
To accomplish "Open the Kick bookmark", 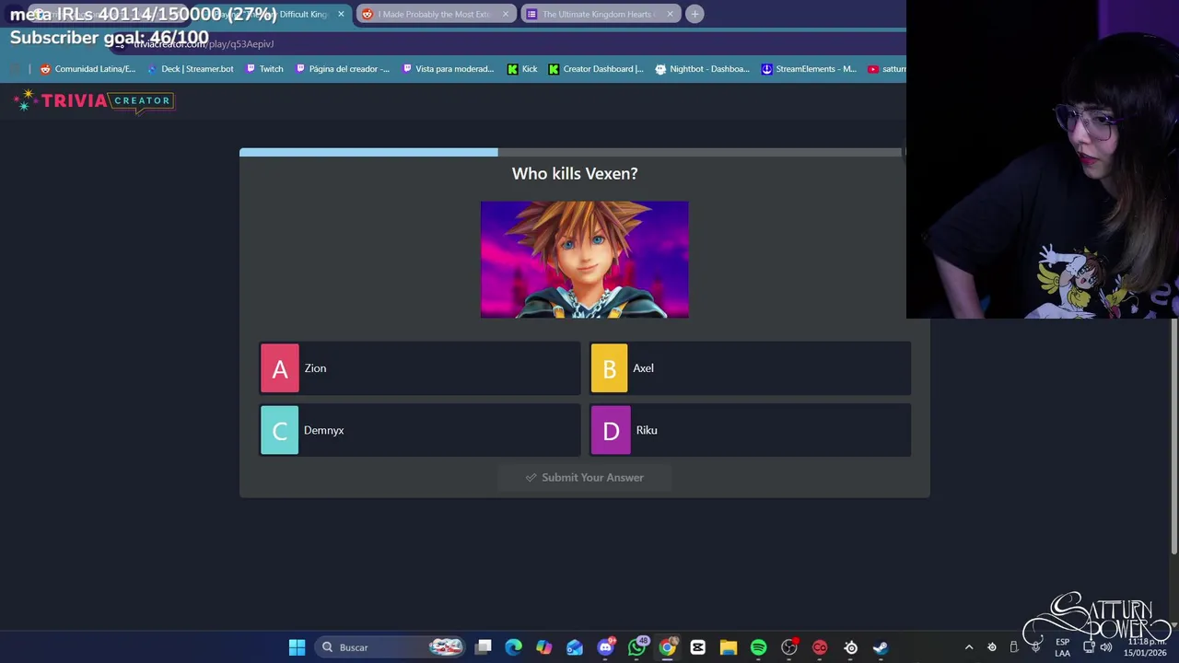I will pos(522,69).
